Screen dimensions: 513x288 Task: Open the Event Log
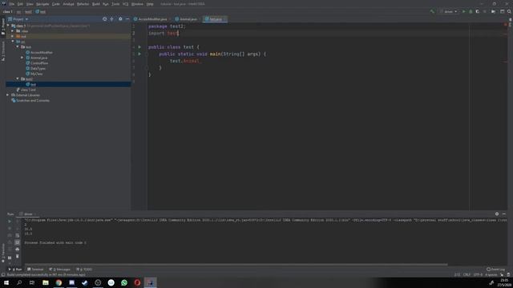click(496, 270)
